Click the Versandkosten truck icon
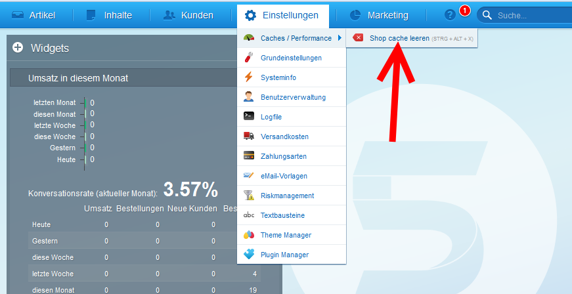The height and width of the screenshot is (294, 572). pos(248,136)
